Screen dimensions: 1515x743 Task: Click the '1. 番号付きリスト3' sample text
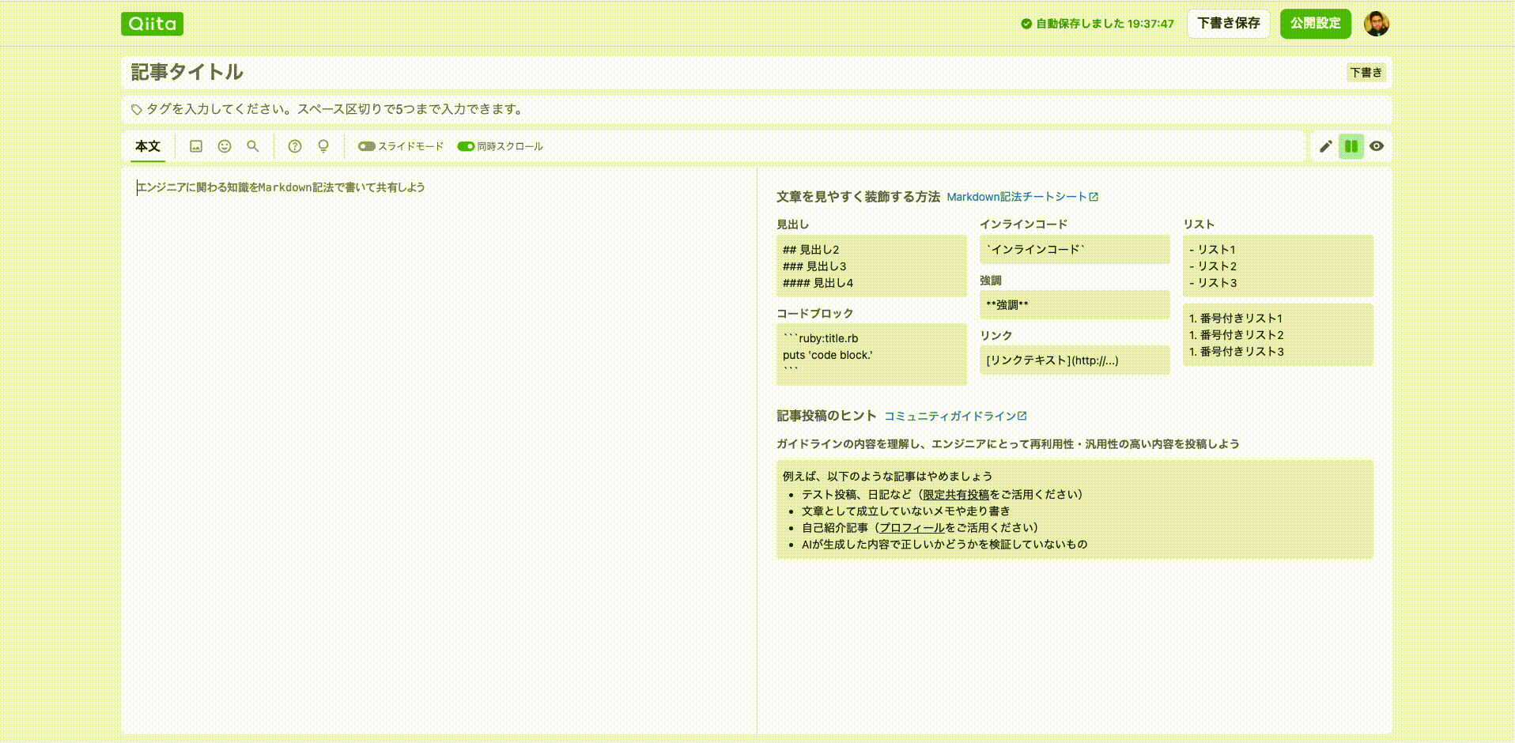1237,352
